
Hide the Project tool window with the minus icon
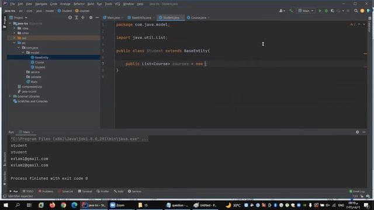pyautogui.click(x=97, y=17)
